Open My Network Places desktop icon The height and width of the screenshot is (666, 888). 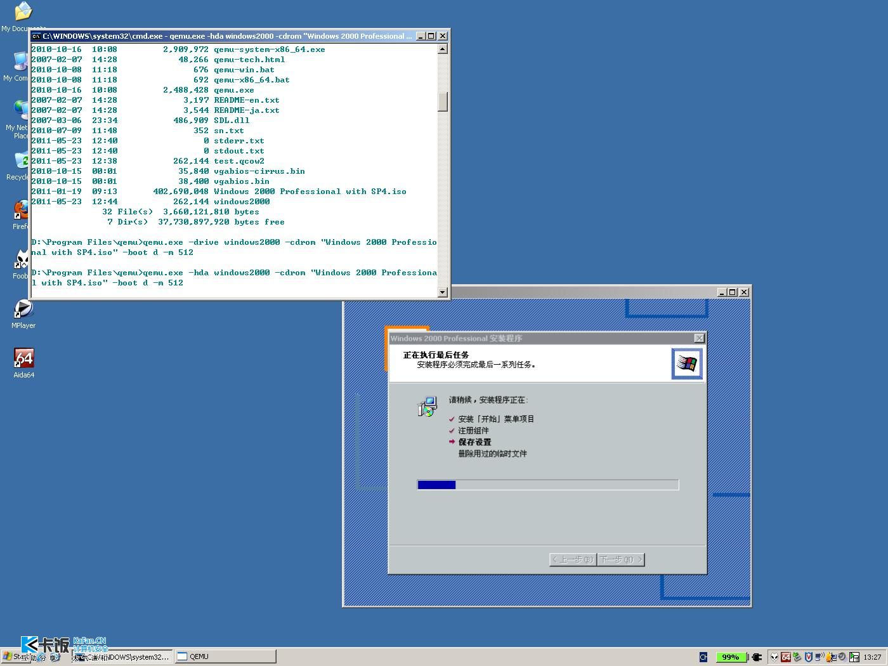(x=20, y=111)
